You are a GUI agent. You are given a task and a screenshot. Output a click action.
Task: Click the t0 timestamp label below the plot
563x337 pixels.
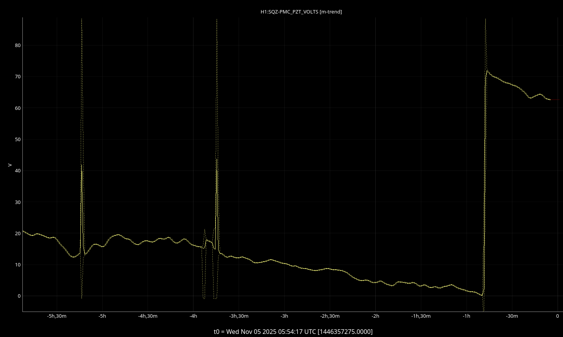[x=293, y=332]
